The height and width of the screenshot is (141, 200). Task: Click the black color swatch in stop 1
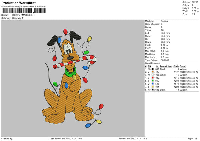coord(153,69)
